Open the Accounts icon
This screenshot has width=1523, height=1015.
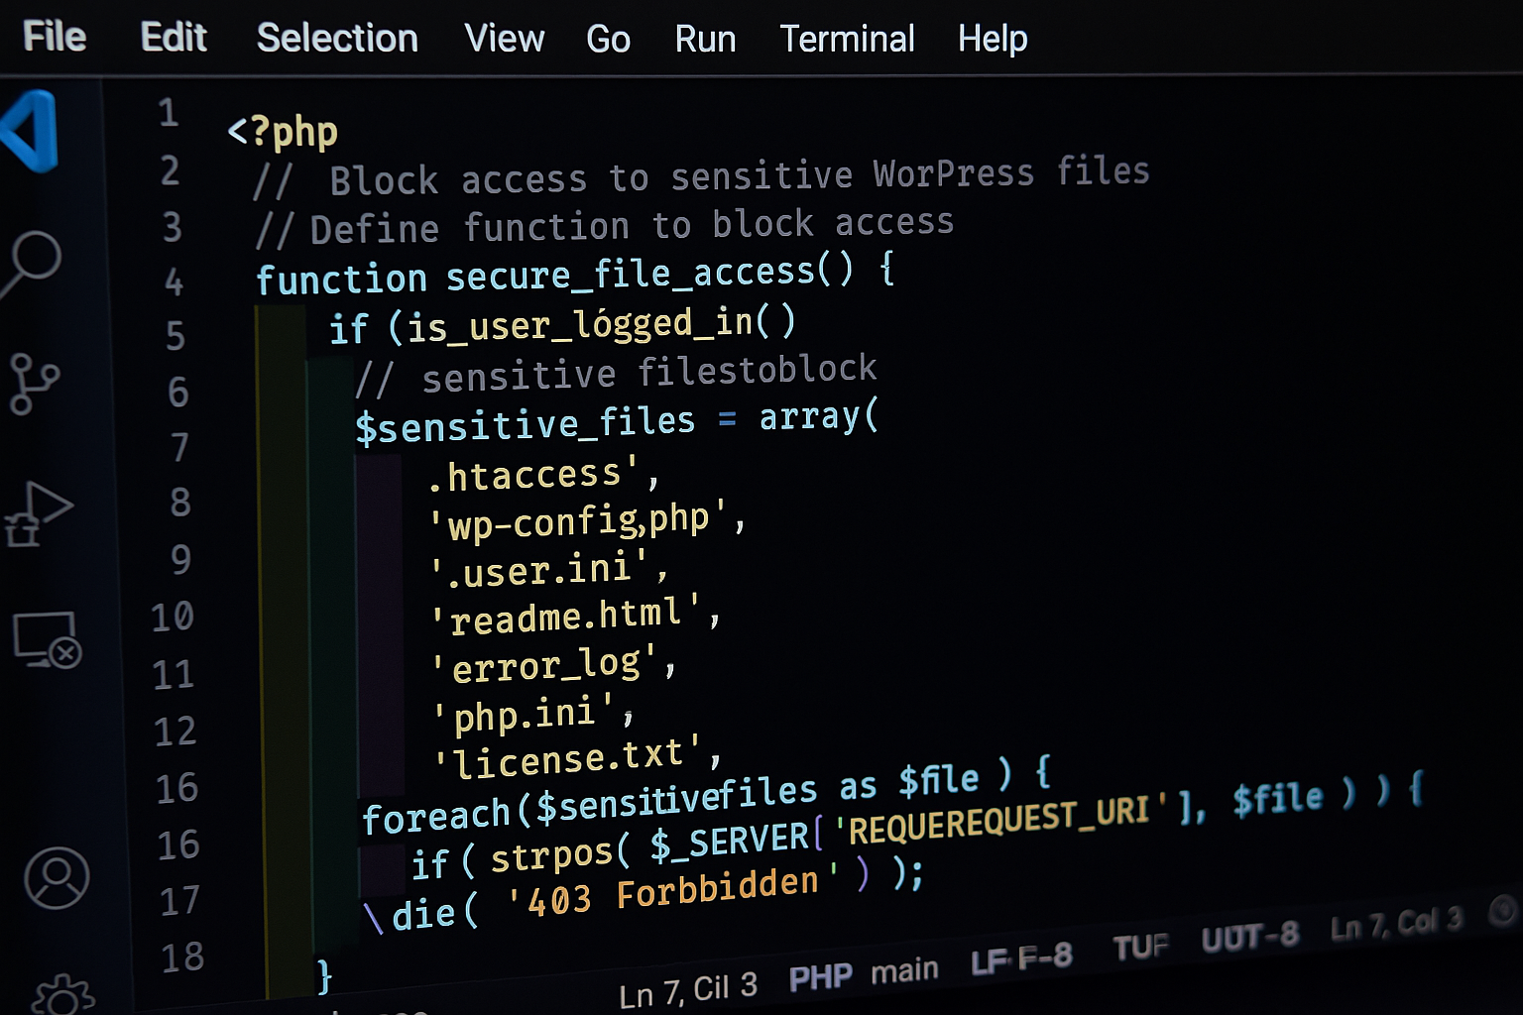coord(57,877)
